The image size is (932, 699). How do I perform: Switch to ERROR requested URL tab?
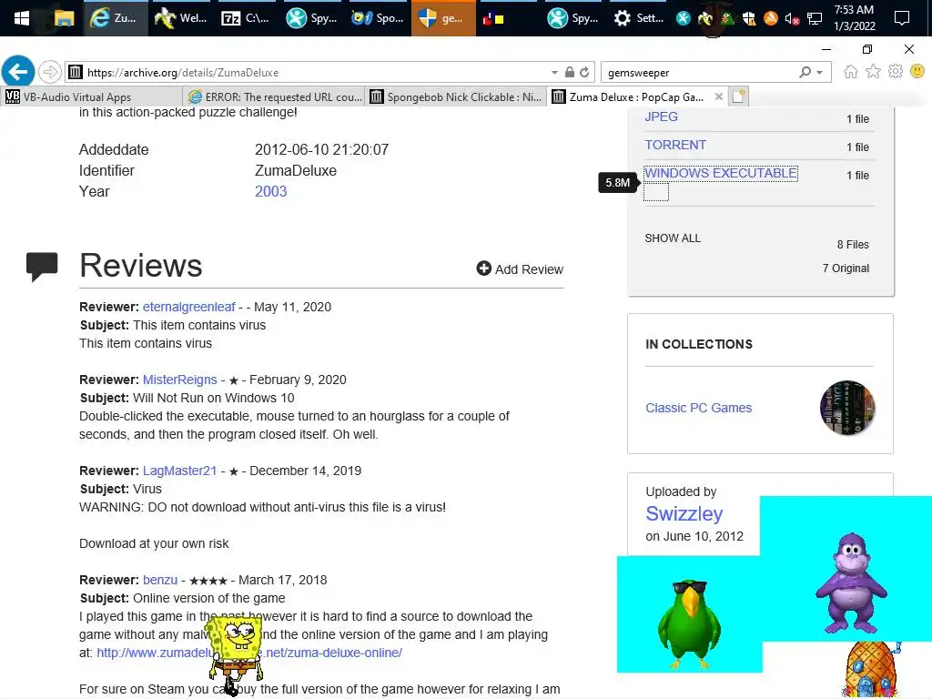[x=274, y=96]
